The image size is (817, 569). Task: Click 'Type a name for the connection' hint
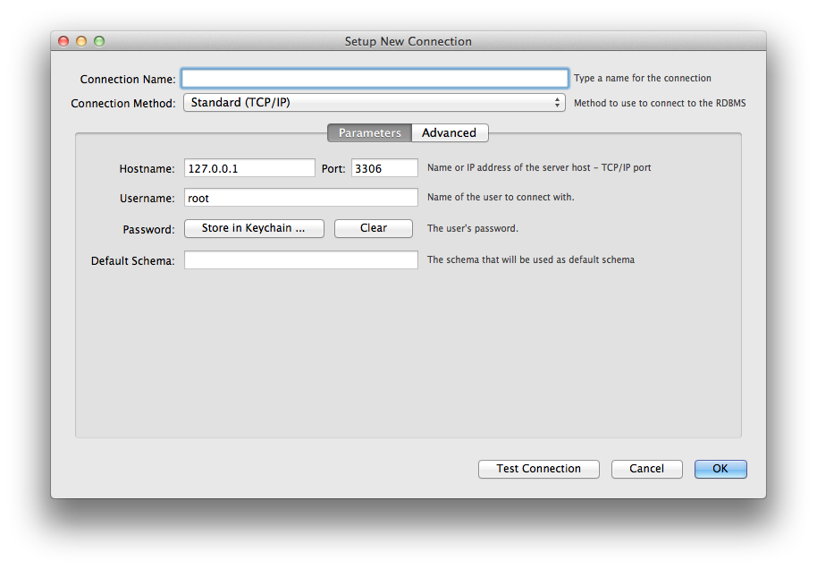pyautogui.click(x=643, y=78)
